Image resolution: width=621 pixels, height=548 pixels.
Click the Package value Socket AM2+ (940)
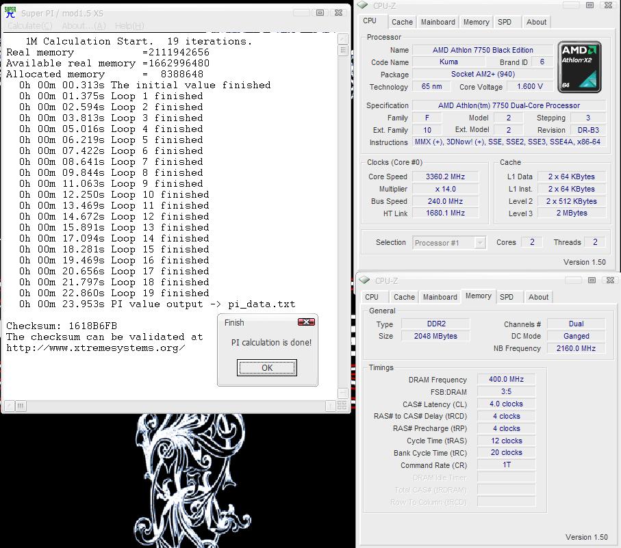coord(483,75)
